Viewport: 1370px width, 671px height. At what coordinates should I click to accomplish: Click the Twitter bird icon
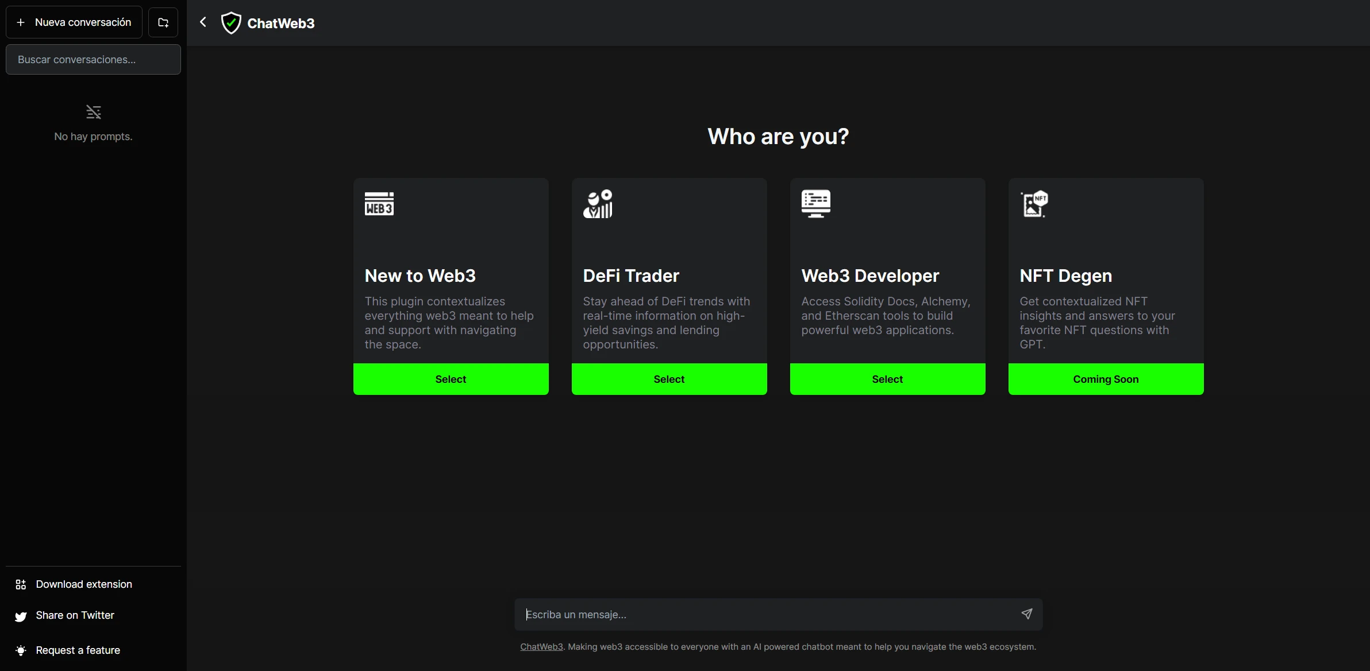tap(21, 616)
